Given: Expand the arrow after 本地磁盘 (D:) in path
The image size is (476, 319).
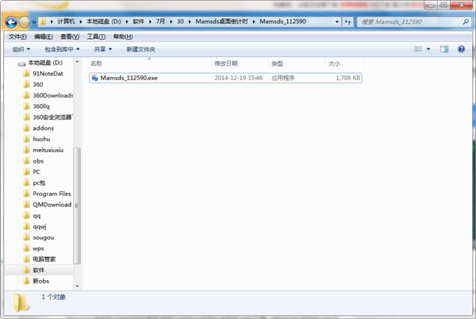Looking at the screenshot, I should pyautogui.click(x=127, y=21).
